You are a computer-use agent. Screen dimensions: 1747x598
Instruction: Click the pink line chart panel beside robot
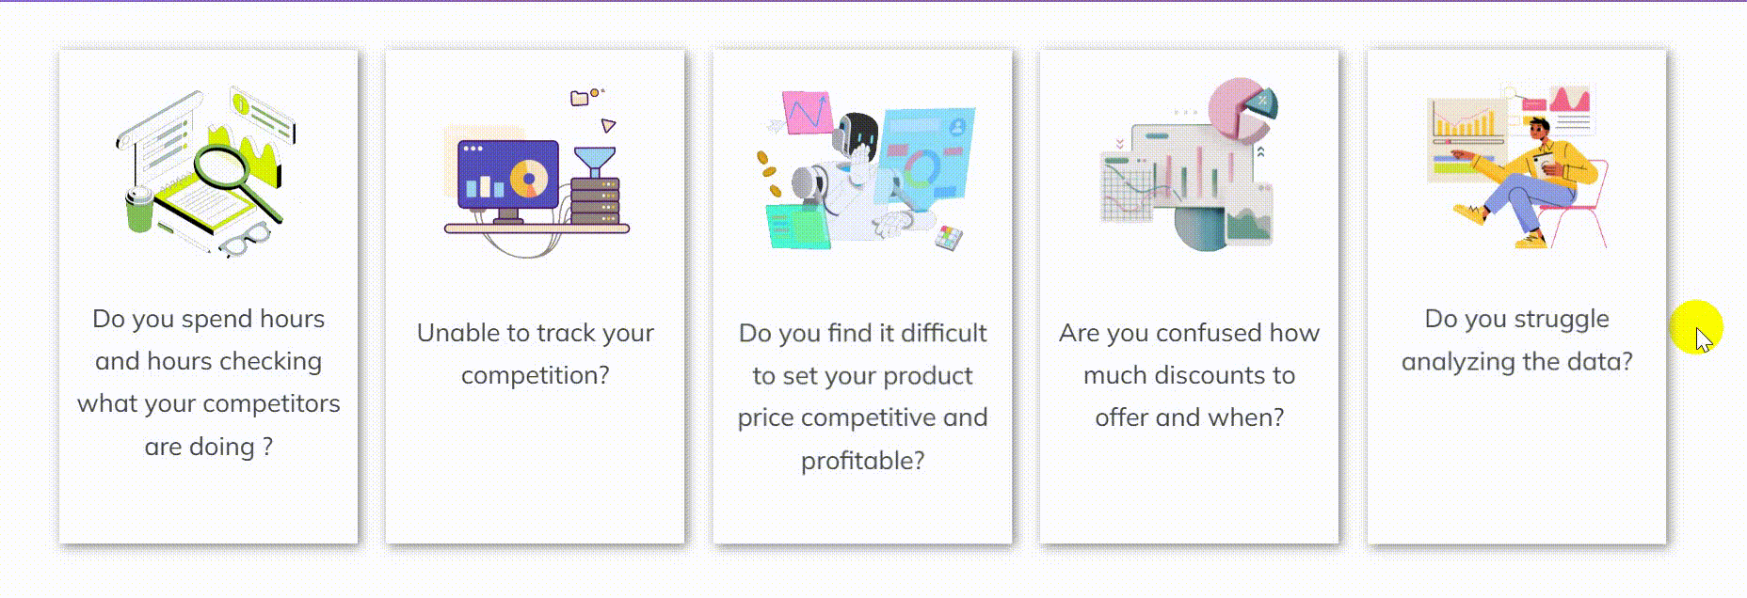point(807,113)
